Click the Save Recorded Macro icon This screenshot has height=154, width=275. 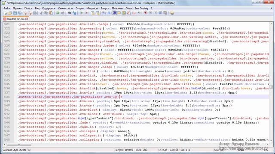point(165,13)
